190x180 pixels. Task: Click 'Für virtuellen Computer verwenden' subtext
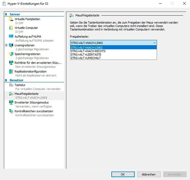point(38,89)
